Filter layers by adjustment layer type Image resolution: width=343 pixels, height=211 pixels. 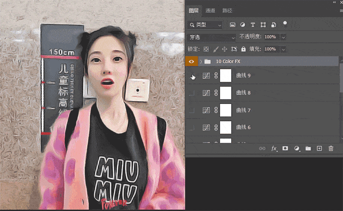tap(243, 25)
